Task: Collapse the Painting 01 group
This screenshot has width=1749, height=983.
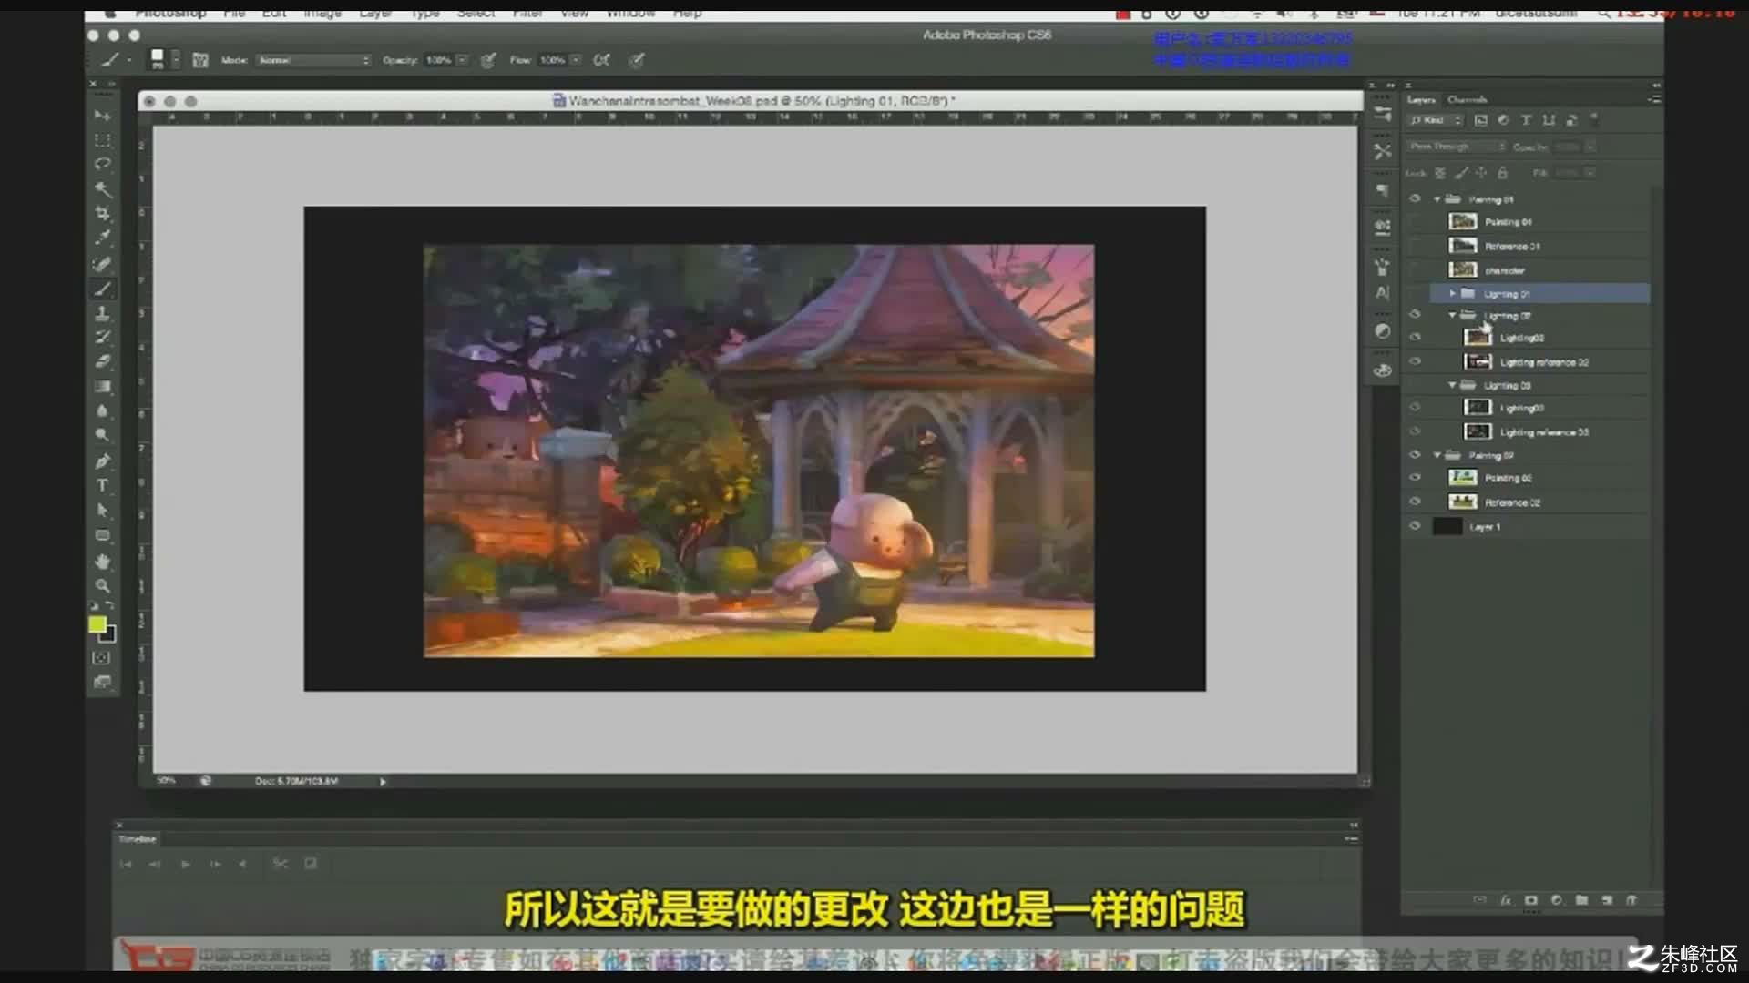Action: 1437,198
